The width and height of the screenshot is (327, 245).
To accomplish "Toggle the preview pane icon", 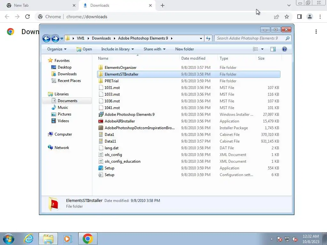I will point(273,49).
